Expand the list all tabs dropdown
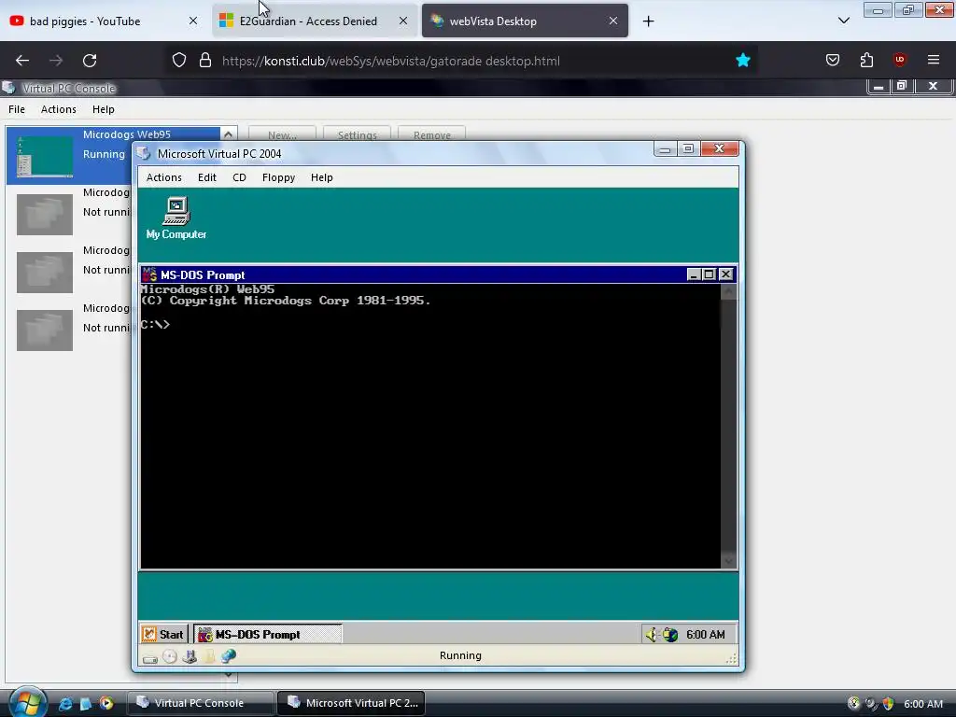The height and width of the screenshot is (717, 956). [844, 21]
